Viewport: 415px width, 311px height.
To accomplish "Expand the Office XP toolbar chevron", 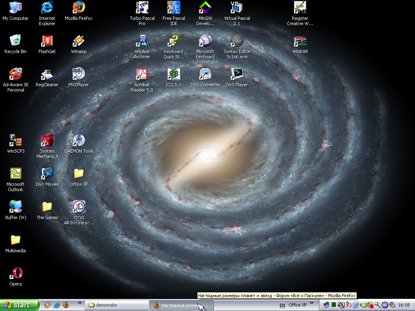I will click(311, 302).
